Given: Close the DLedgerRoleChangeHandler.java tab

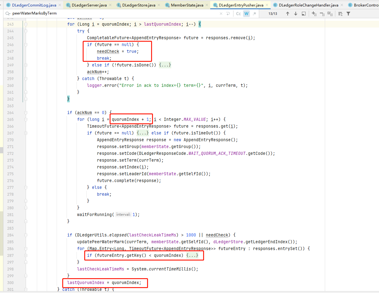Looking at the screenshot, I should click(x=341, y=5).
